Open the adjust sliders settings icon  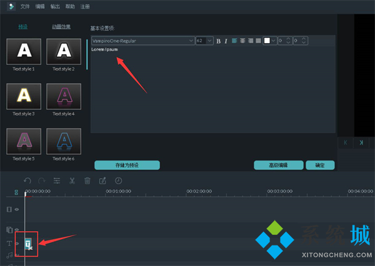57,180
